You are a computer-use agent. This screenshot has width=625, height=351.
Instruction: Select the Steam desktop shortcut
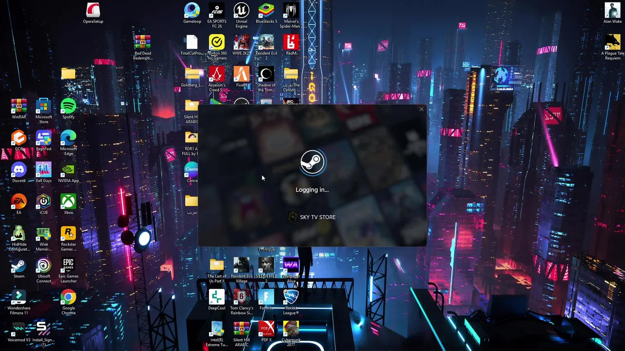(x=19, y=268)
